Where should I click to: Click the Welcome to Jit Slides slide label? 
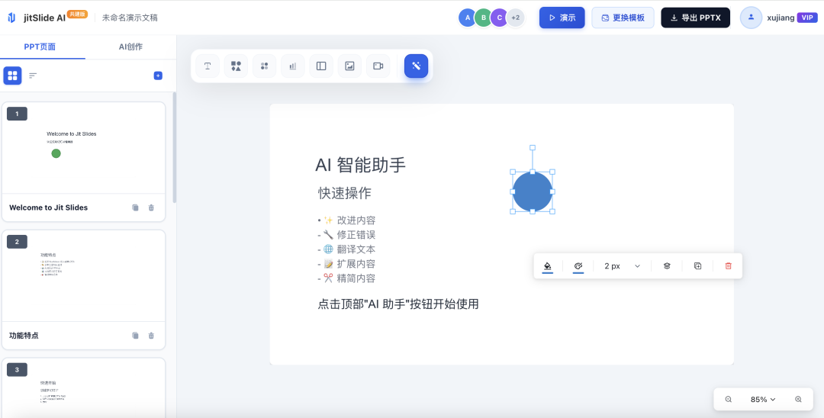tap(48, 207)
